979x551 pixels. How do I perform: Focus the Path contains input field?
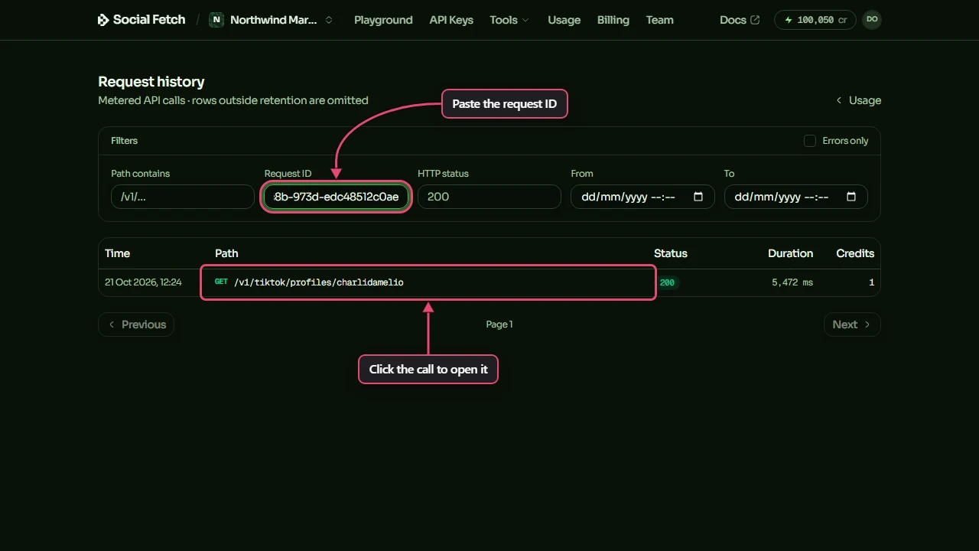(182, 197)
